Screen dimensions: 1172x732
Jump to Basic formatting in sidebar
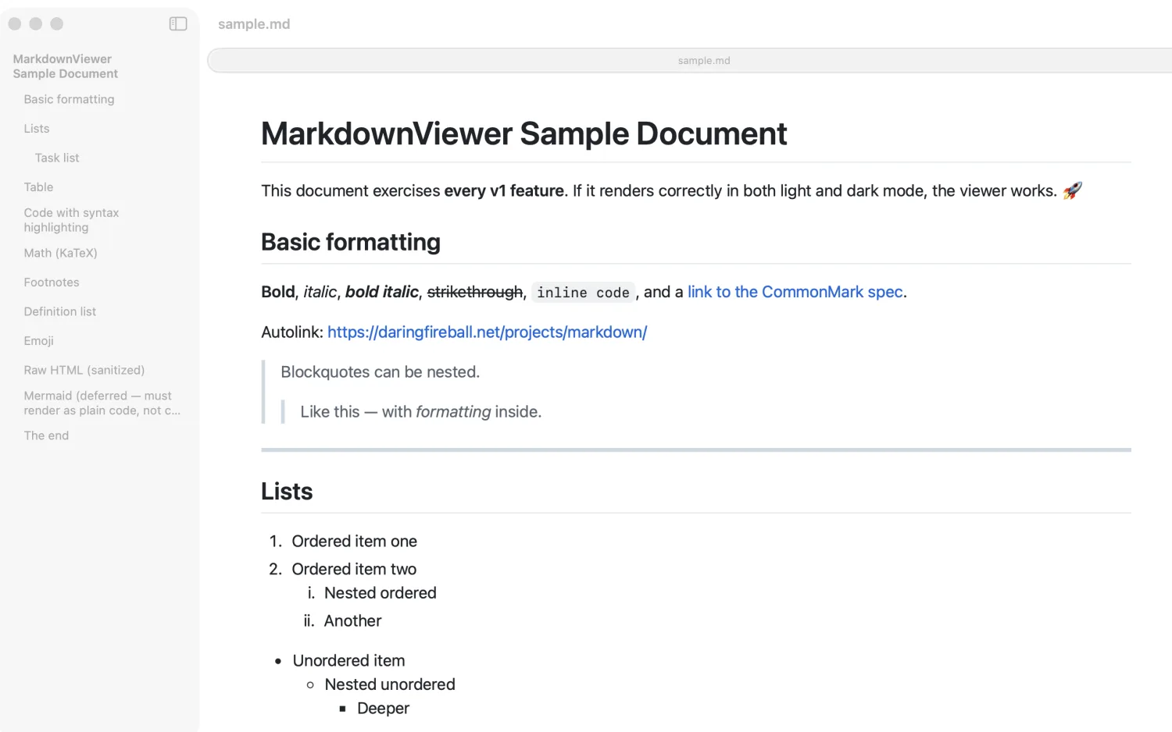click(69, 99)
